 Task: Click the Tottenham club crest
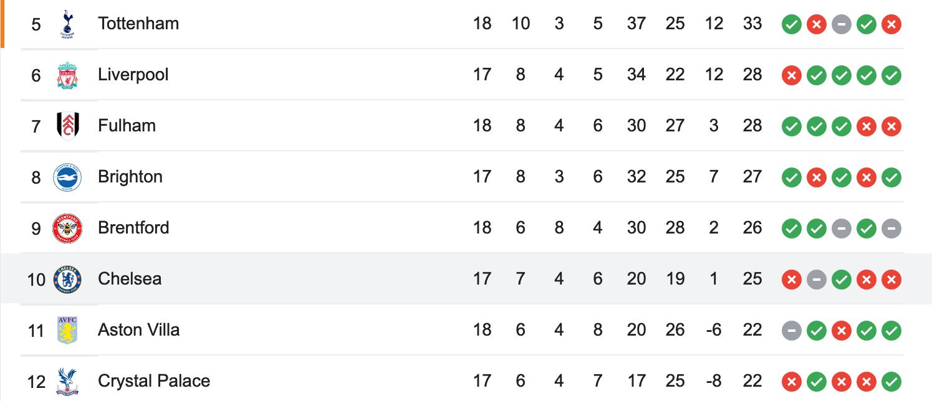(x=67, y=24)
